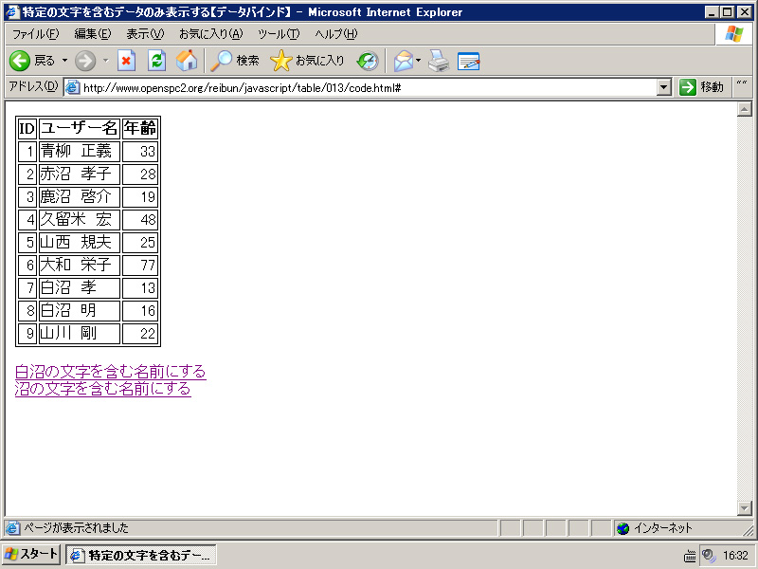Click link 白沼の文字を含む名前にする
This screenshot has height=569, width=758.
click(x=111, y=372)
